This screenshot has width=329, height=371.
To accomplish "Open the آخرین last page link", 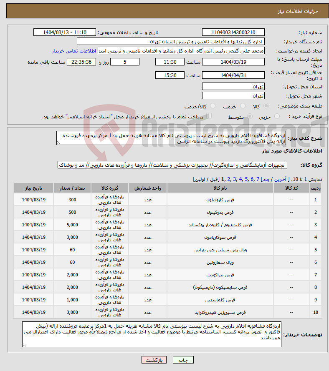I will pyautogui.click(x=280, y=179).
